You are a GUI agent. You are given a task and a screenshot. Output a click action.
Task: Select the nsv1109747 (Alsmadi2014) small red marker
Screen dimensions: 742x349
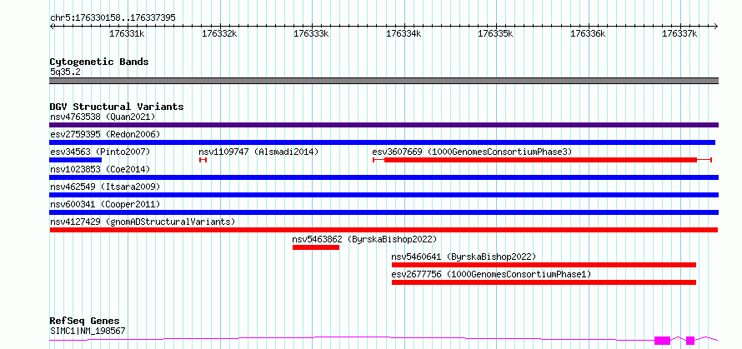pyautogui.click(x=203, y=160)
